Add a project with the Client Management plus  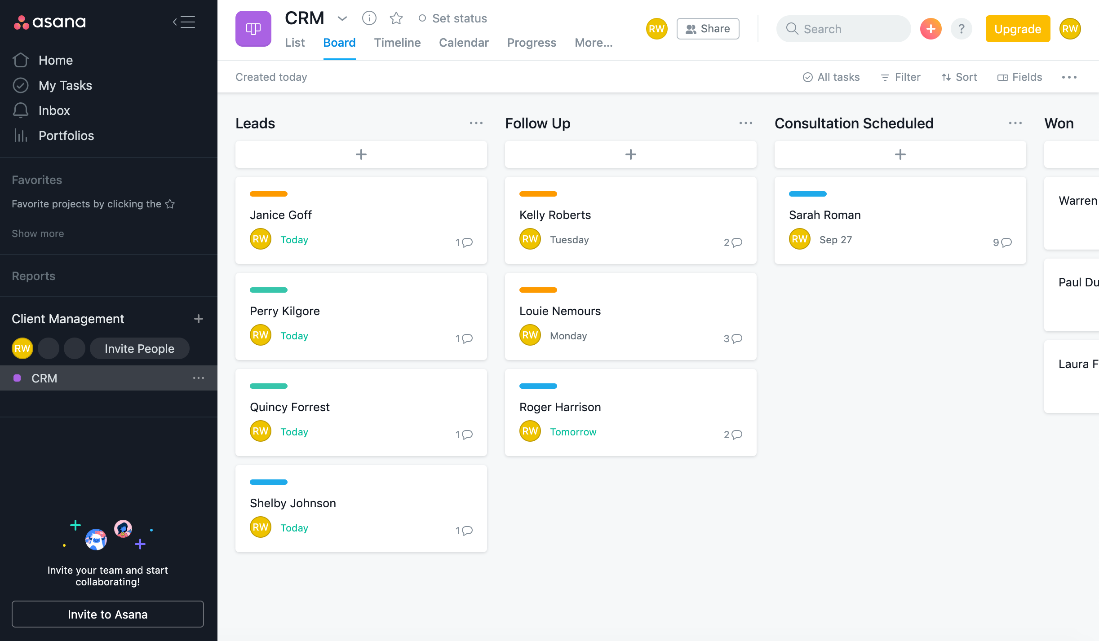click(199, 319)
